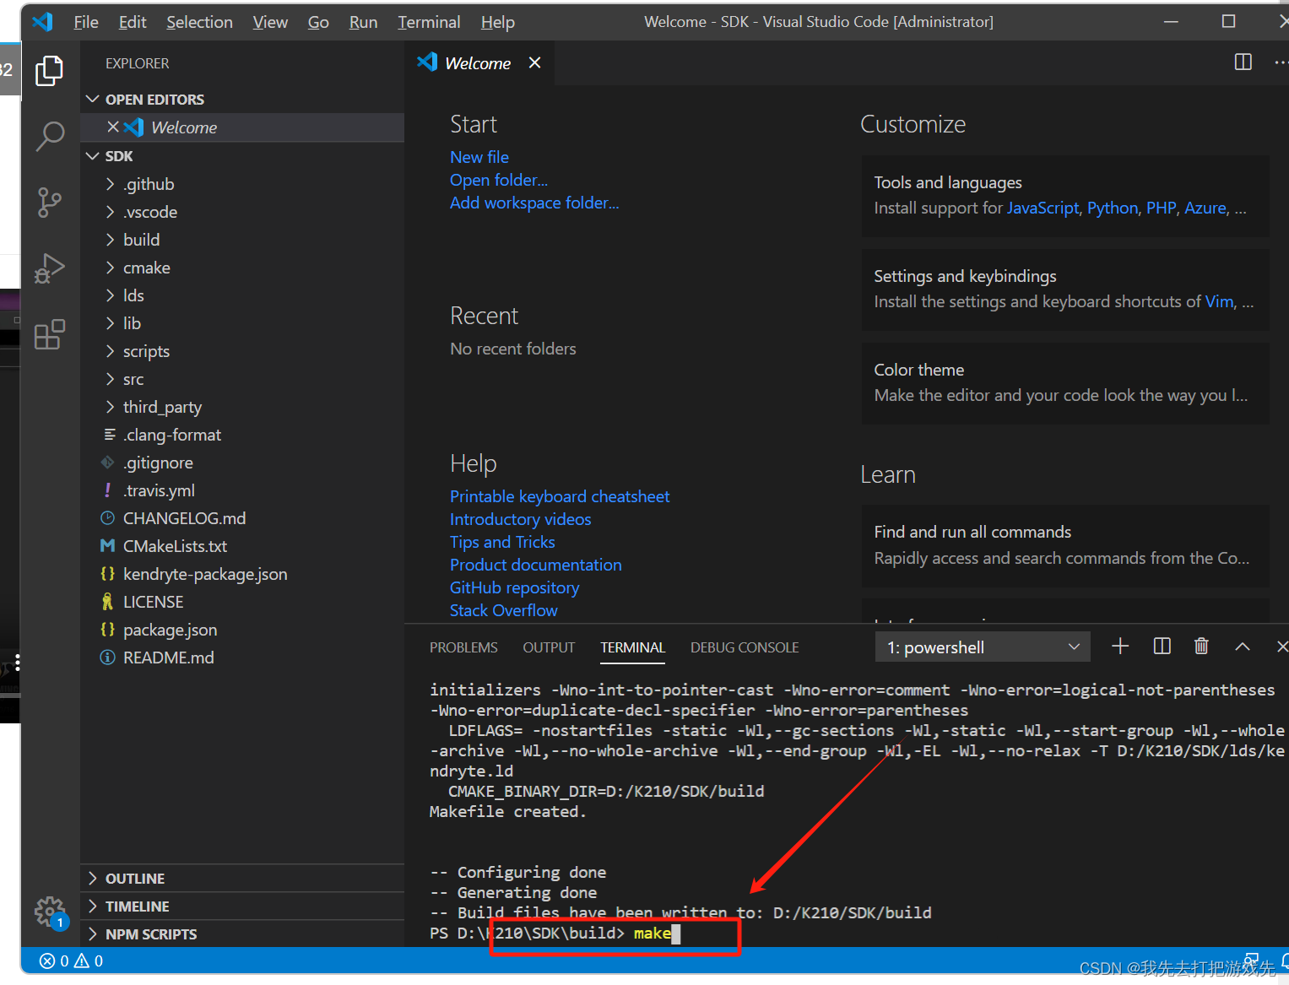Image resolution: width=1289 pixels, height=985 pixels.
Task: Click the VS Code logo icon in title bar
Action: click(x=42, y=22)
